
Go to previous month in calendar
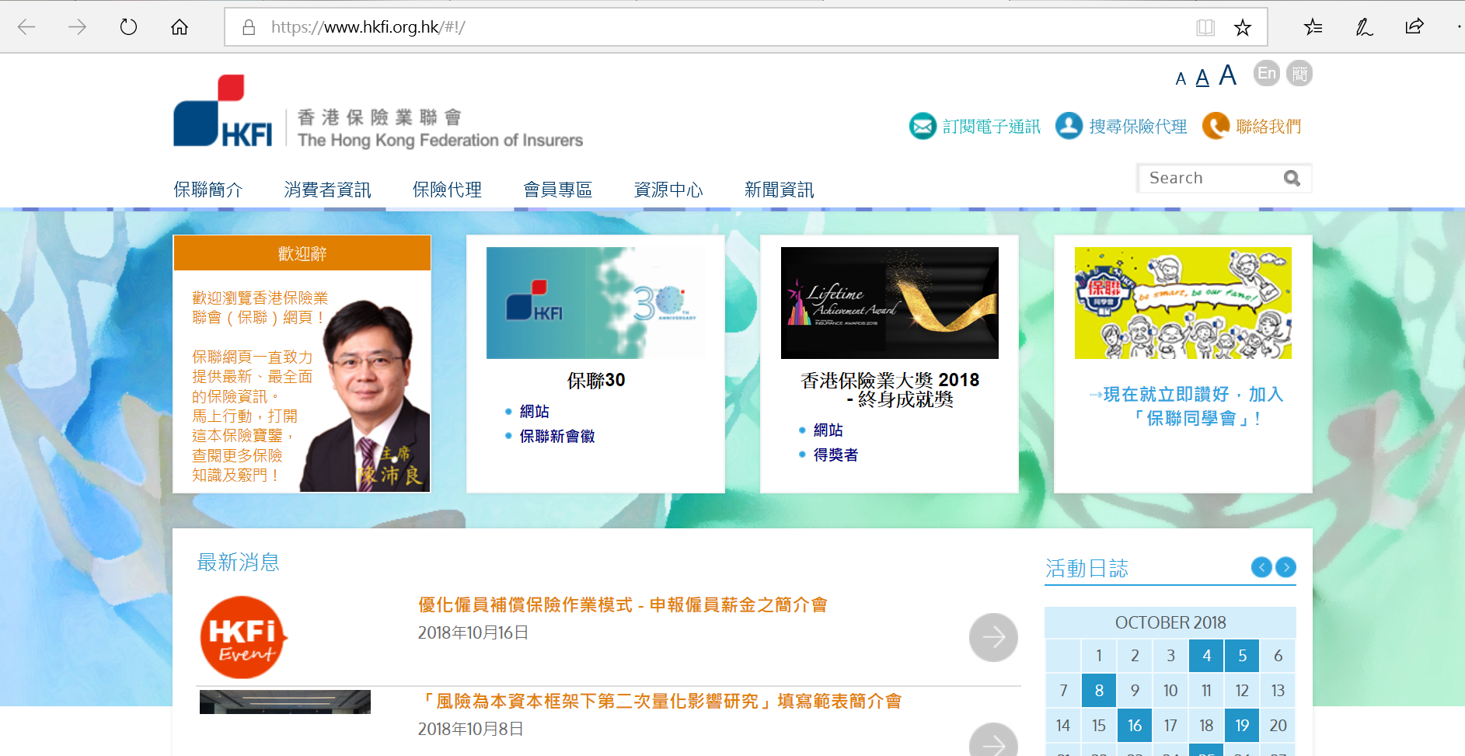click(1261, 567)
